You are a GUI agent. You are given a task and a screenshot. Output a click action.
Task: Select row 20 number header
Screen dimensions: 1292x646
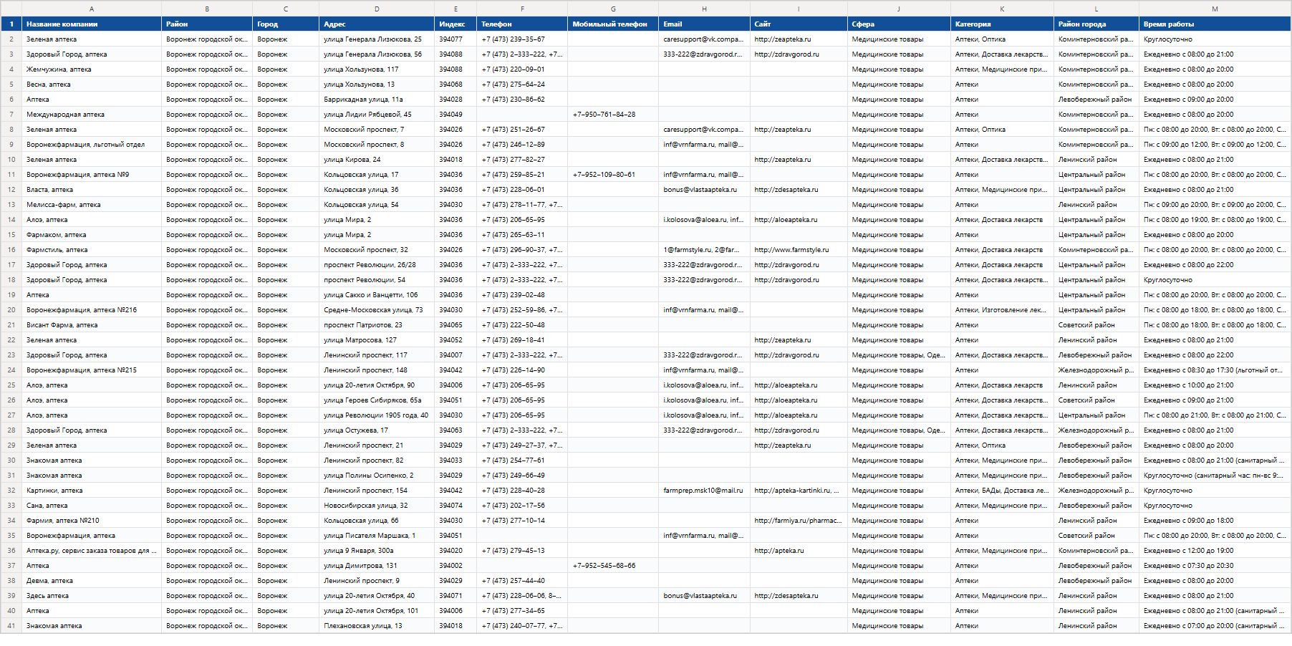(11, 310)
